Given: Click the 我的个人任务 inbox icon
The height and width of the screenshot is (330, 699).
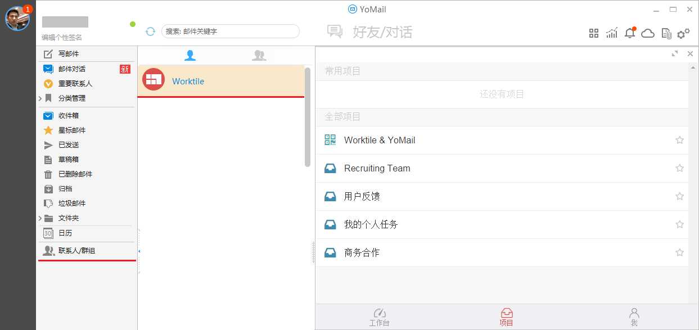Looking at the screenshot, I should [x=330, y=224].
